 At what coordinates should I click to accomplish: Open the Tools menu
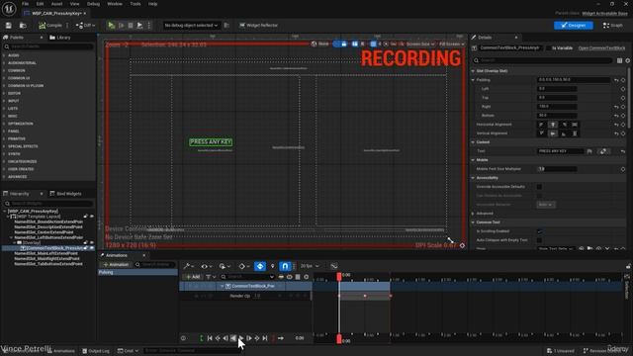click(136, 4)
